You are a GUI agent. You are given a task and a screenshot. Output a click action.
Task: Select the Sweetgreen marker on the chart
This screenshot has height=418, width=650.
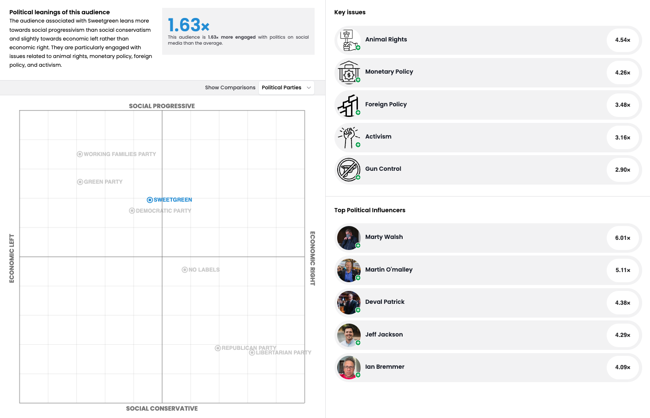[149, 199]
